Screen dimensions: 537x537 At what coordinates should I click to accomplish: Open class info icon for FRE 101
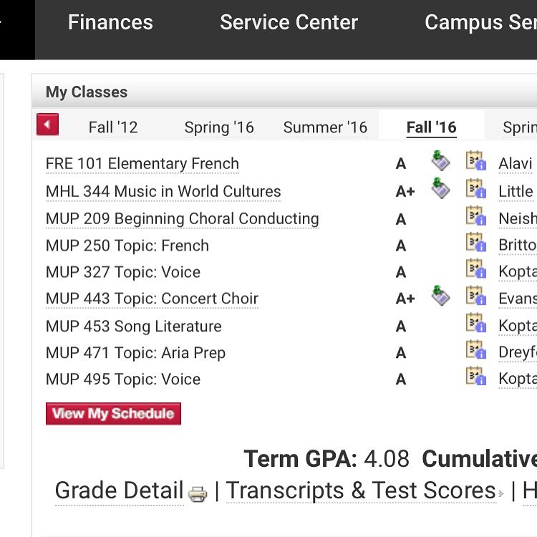click(x=475, y=162)
